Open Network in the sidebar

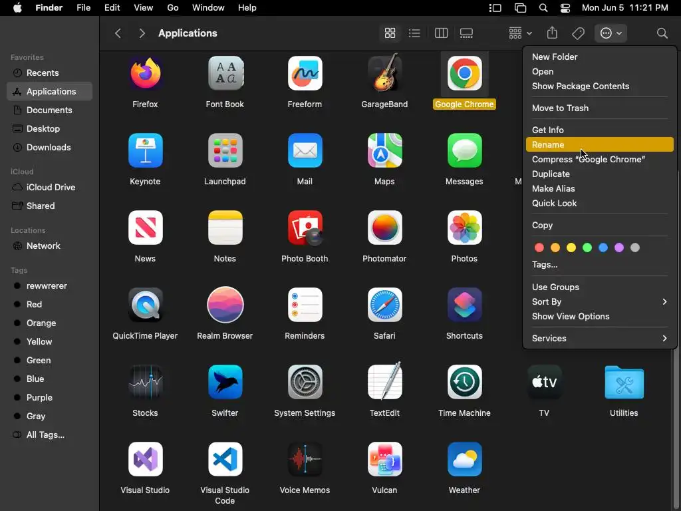pyautogui.click(x=49, y=246)
